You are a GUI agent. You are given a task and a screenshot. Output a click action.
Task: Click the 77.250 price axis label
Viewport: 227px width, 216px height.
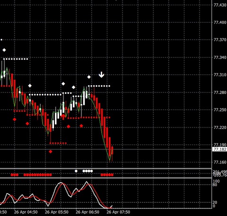point(220,110)
